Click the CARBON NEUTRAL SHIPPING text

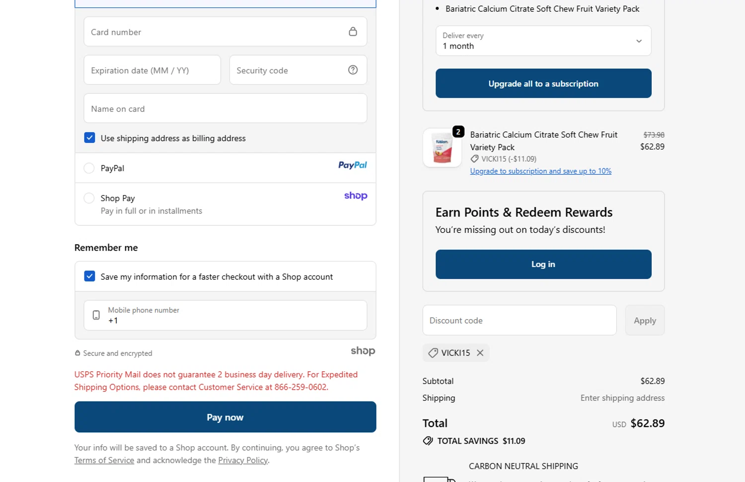[x=523, y=466]
